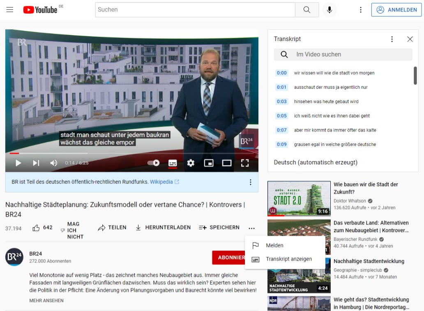Click the search magnifier button
The height and width of the screenshot is (311, 424).
pyautogui.click(x=306, y=10)
